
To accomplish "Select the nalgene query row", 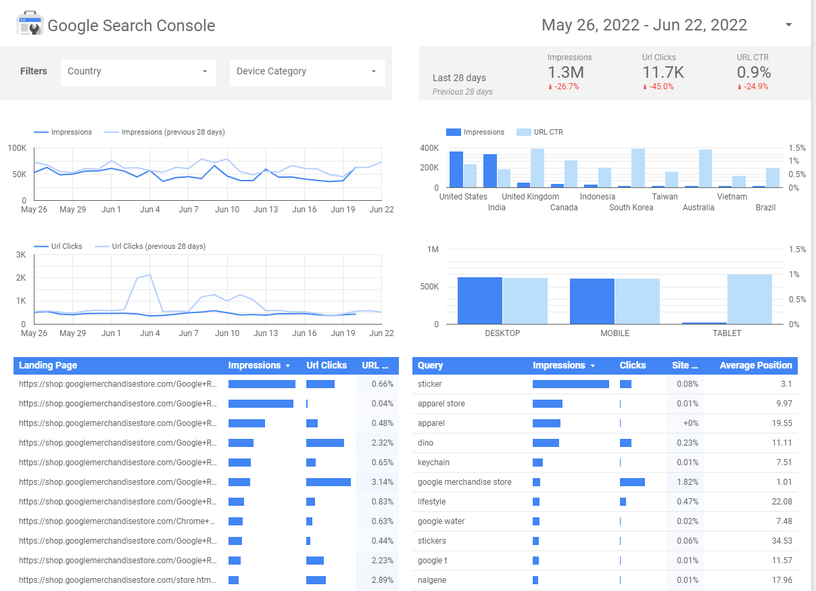I will point(605,580).
